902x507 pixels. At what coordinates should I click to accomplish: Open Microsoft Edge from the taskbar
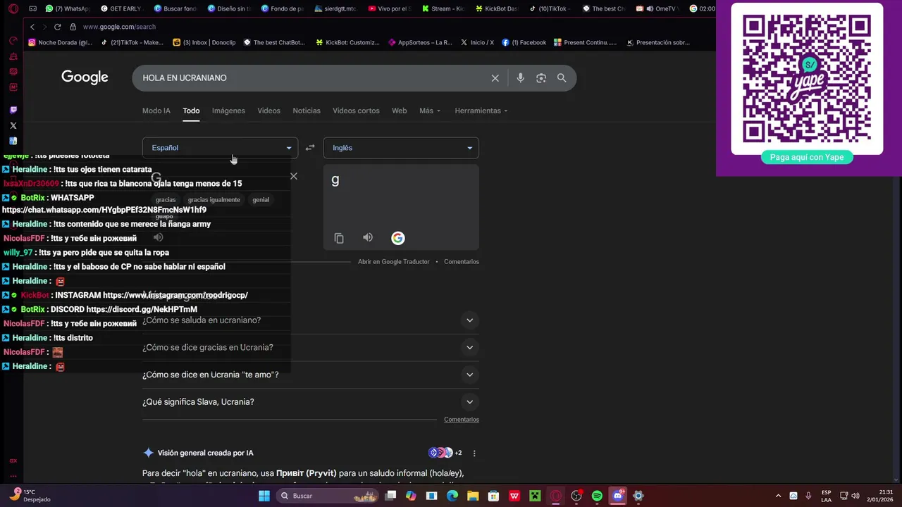pyautogui.click(x=452, y=496)
